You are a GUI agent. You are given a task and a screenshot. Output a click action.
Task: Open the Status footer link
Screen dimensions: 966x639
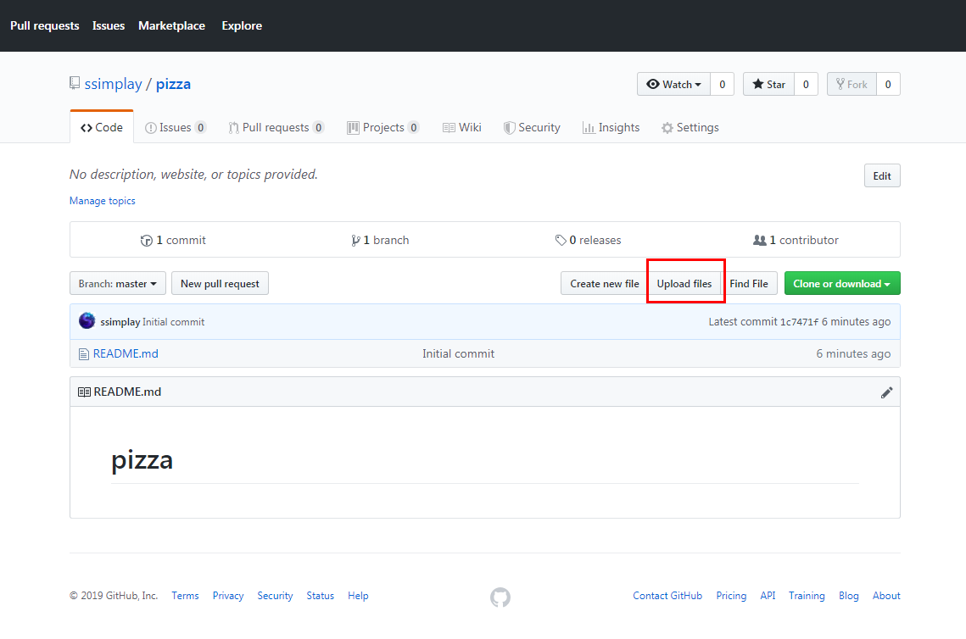321,596
